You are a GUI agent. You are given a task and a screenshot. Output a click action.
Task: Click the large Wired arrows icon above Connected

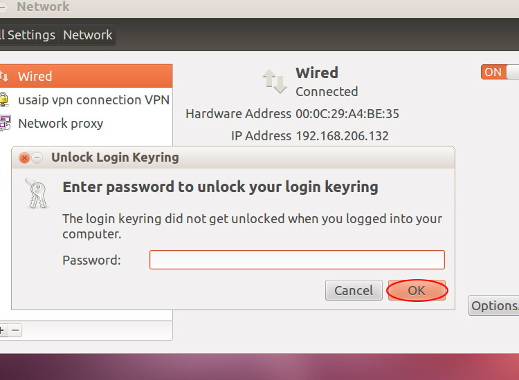click(x=275, y=82)
